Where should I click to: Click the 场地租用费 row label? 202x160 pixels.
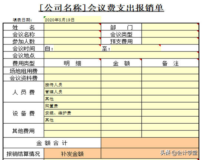coord(24,71)
